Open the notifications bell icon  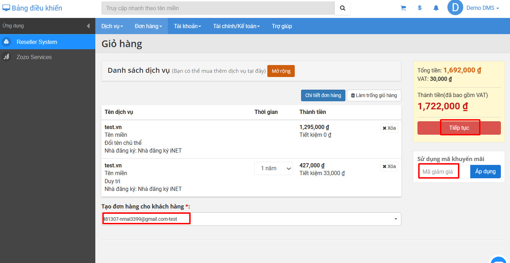[436, 8]
